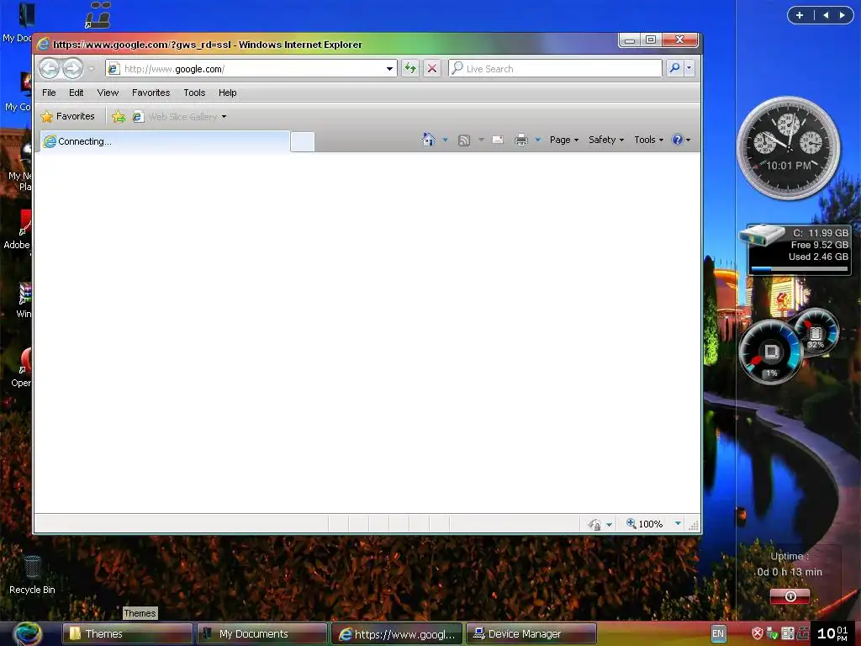Open the Tools command bar menu
Screen dimensions: 861x646
coord(648,140)
